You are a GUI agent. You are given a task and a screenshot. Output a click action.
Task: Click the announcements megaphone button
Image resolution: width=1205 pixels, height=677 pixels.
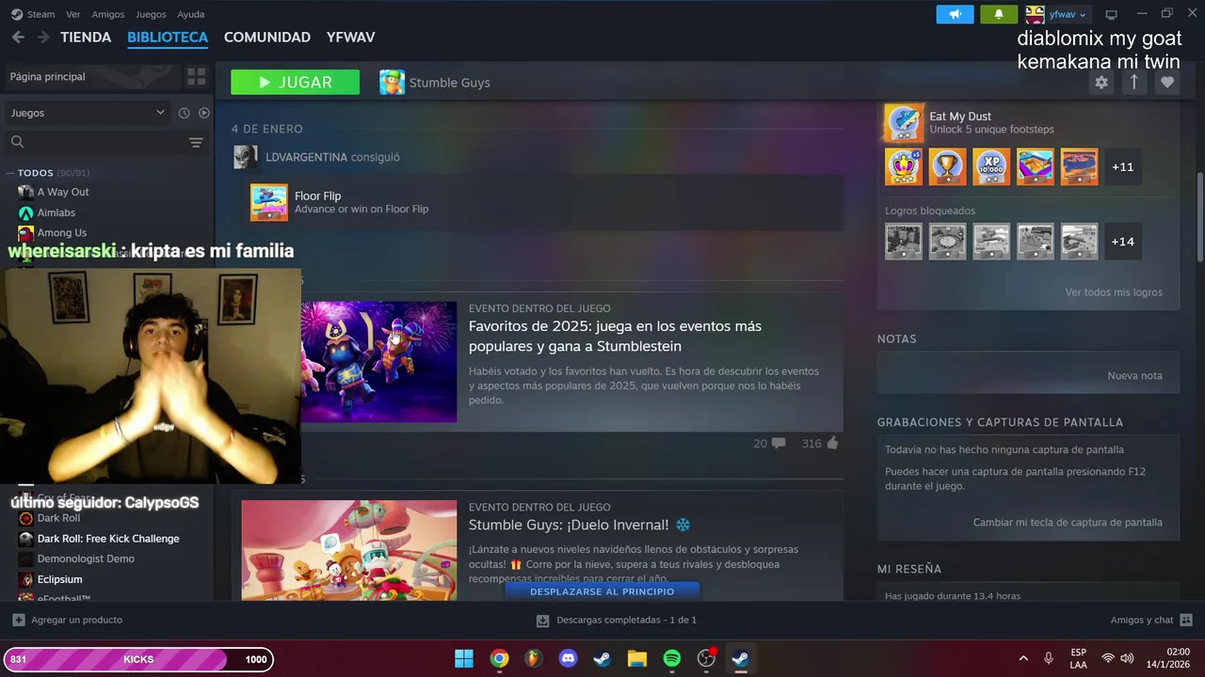coord(955,14)
